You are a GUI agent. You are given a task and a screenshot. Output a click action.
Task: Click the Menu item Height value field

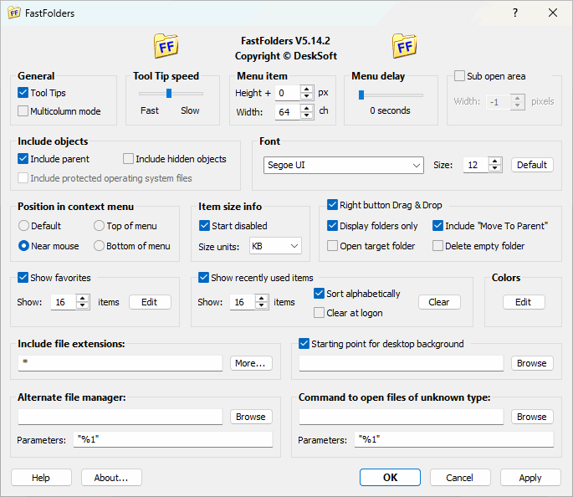coord(288,93)
